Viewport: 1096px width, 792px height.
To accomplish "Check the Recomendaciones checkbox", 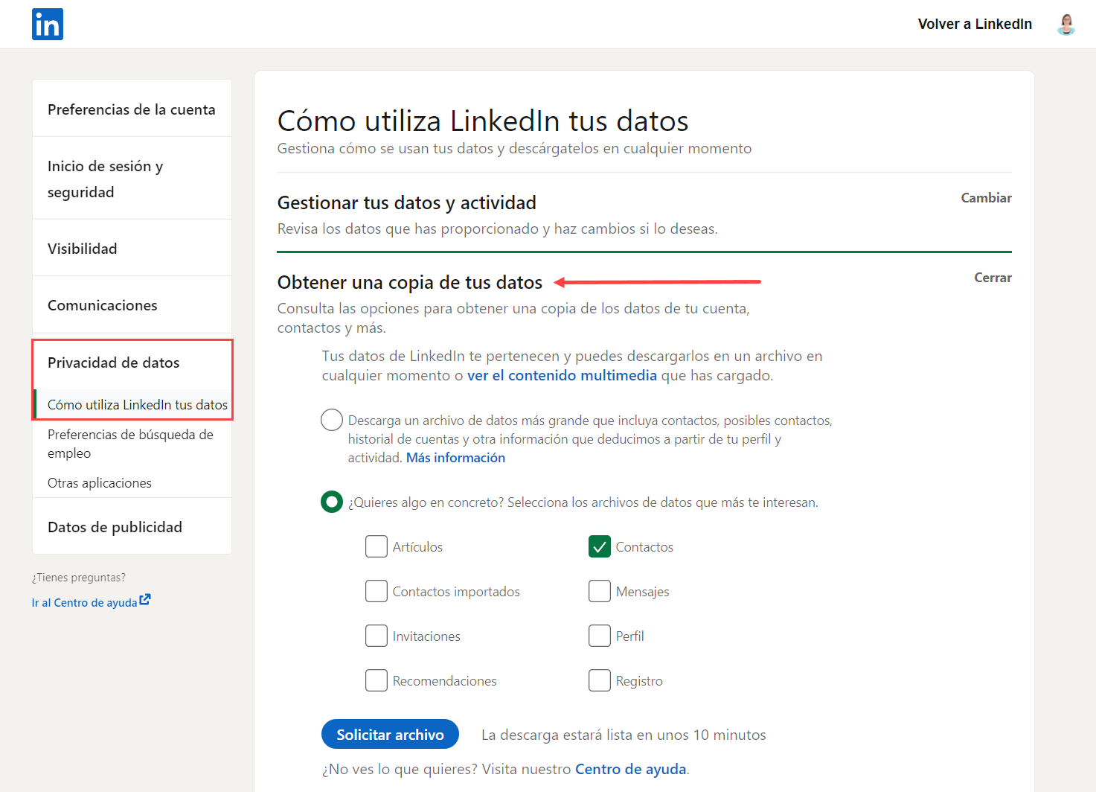I will (376, 680).
